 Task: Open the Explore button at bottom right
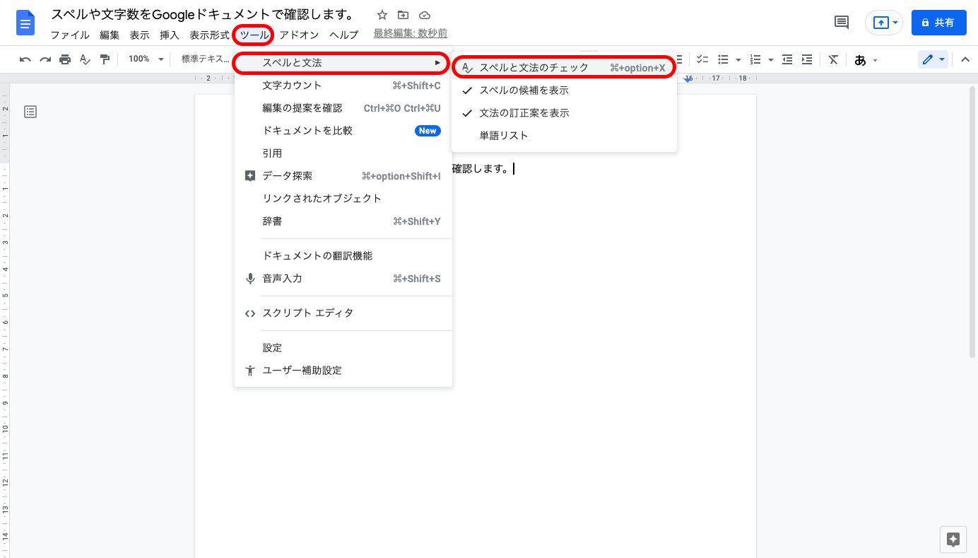(953, 540)
